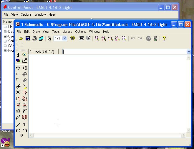
Task: Open Grid settings dotted icon
Action: [x=21, y=45]
